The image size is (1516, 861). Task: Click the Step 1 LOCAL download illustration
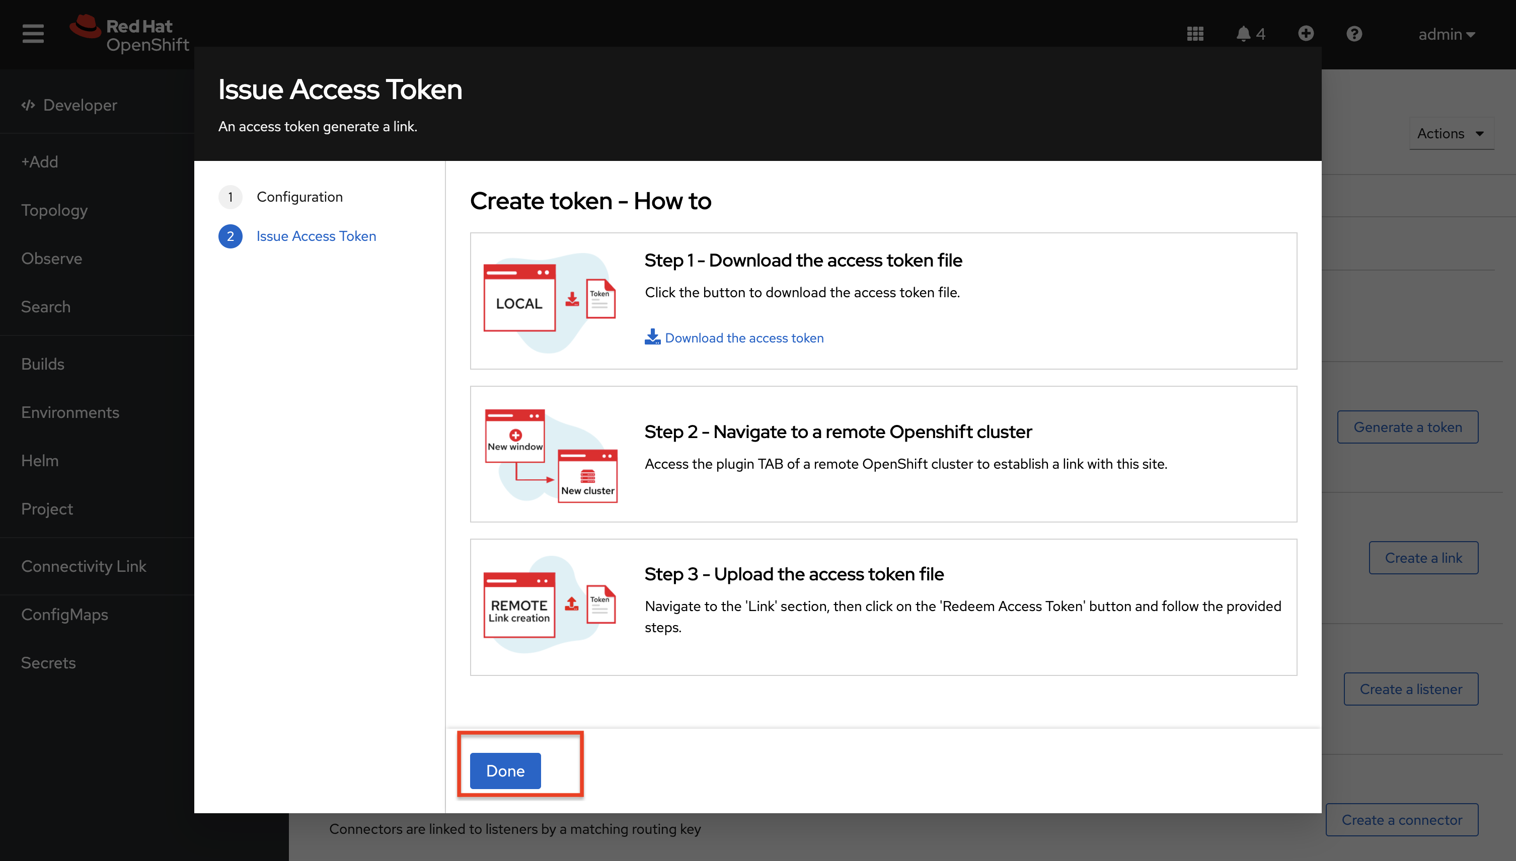550,302
